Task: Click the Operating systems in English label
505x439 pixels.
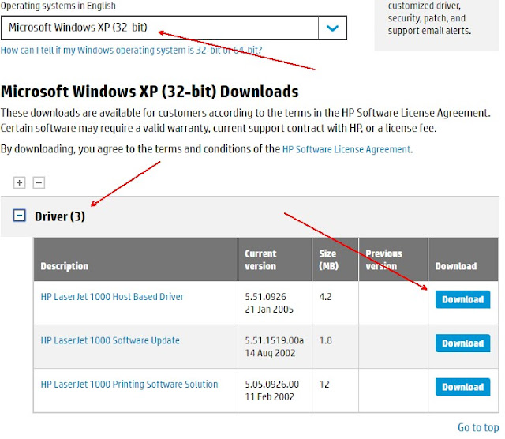Action: [x=58, y=6]
